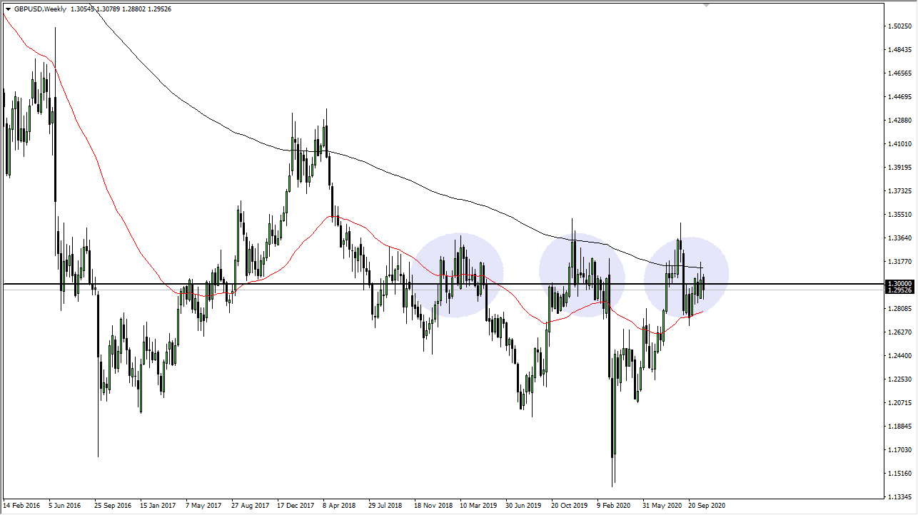This screenshot has height=515, width=918.
Task: Click the 20 Sep 2020 date label
Action: (x=707, y=506)
